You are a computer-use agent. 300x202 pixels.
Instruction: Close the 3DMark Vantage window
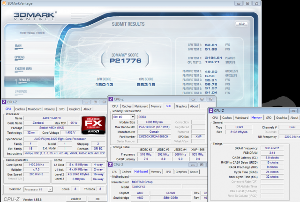tap(256, 3)
